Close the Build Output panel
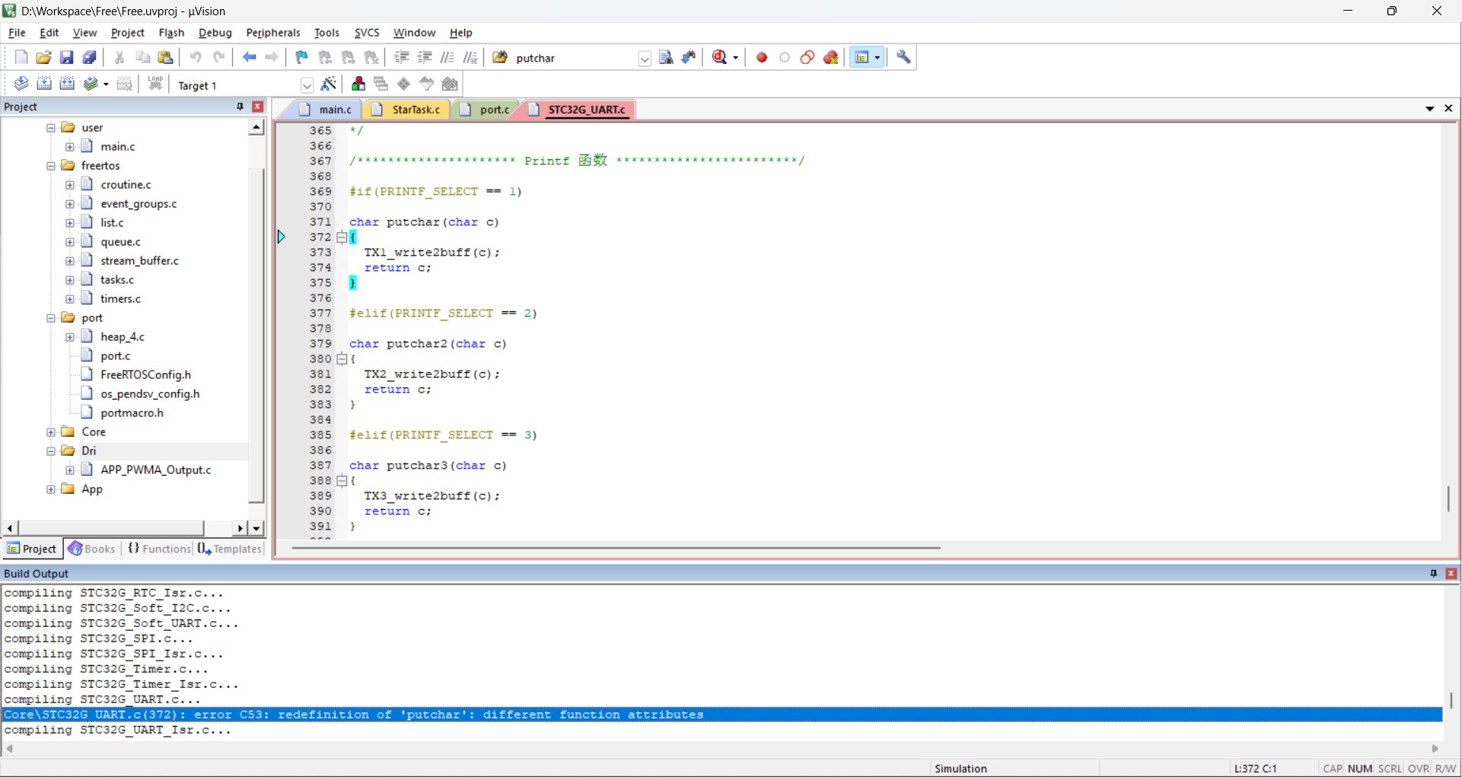The image size is (1462, 777). click(x=1451, y=574)
